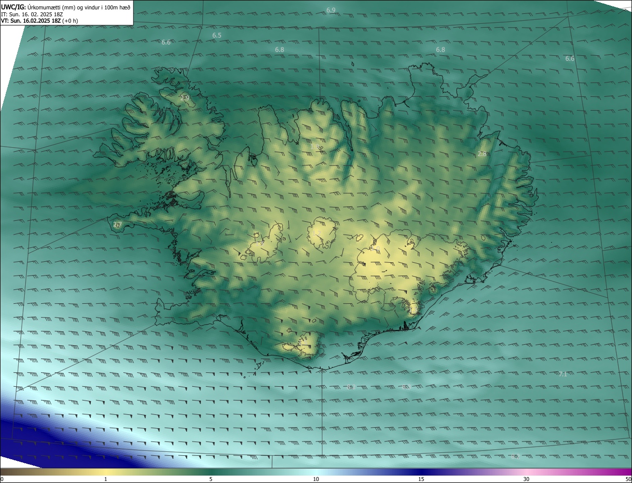The height and width of the screenshot is (483, 632).
Task: Pick the pale cyan colorbar segment above 10
Action: pyautogui.click(x=316, y=472)
